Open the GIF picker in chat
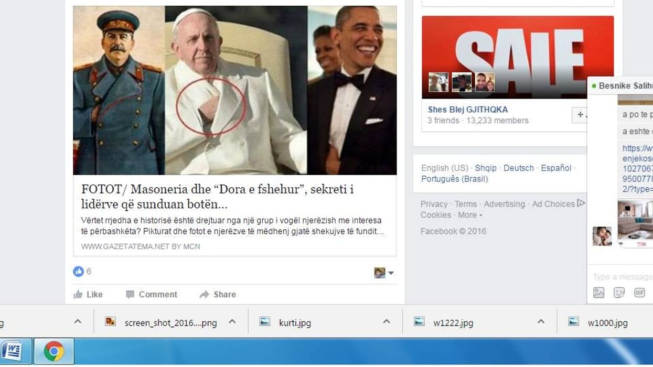This screenshot has height=367, width=653. click(639, 293)
